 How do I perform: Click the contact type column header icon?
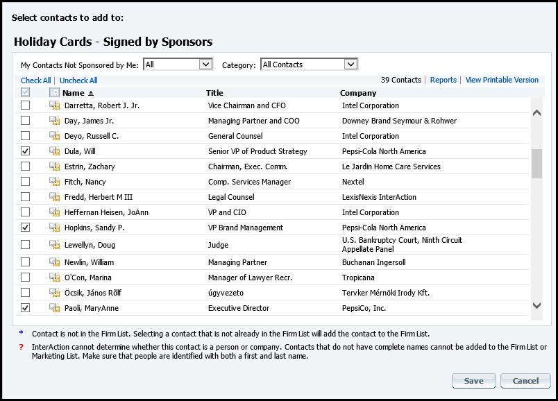(x=54, y=92)
